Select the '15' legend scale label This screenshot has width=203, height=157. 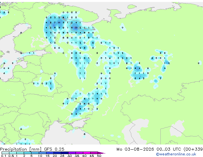pyautogui.click(x=47, y=156)
